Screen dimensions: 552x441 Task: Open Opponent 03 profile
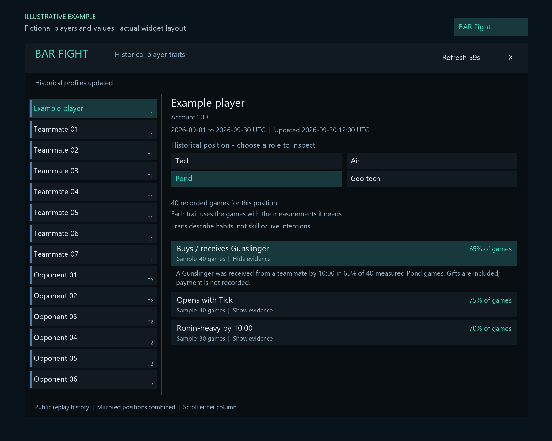(93, 317)
